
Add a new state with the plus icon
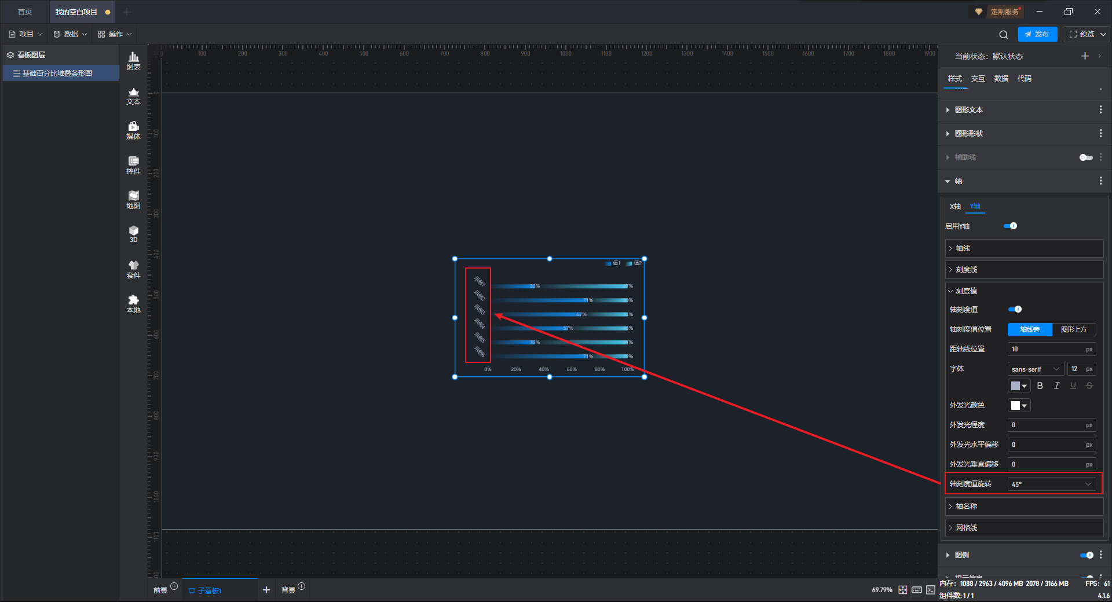point(1085,56)
